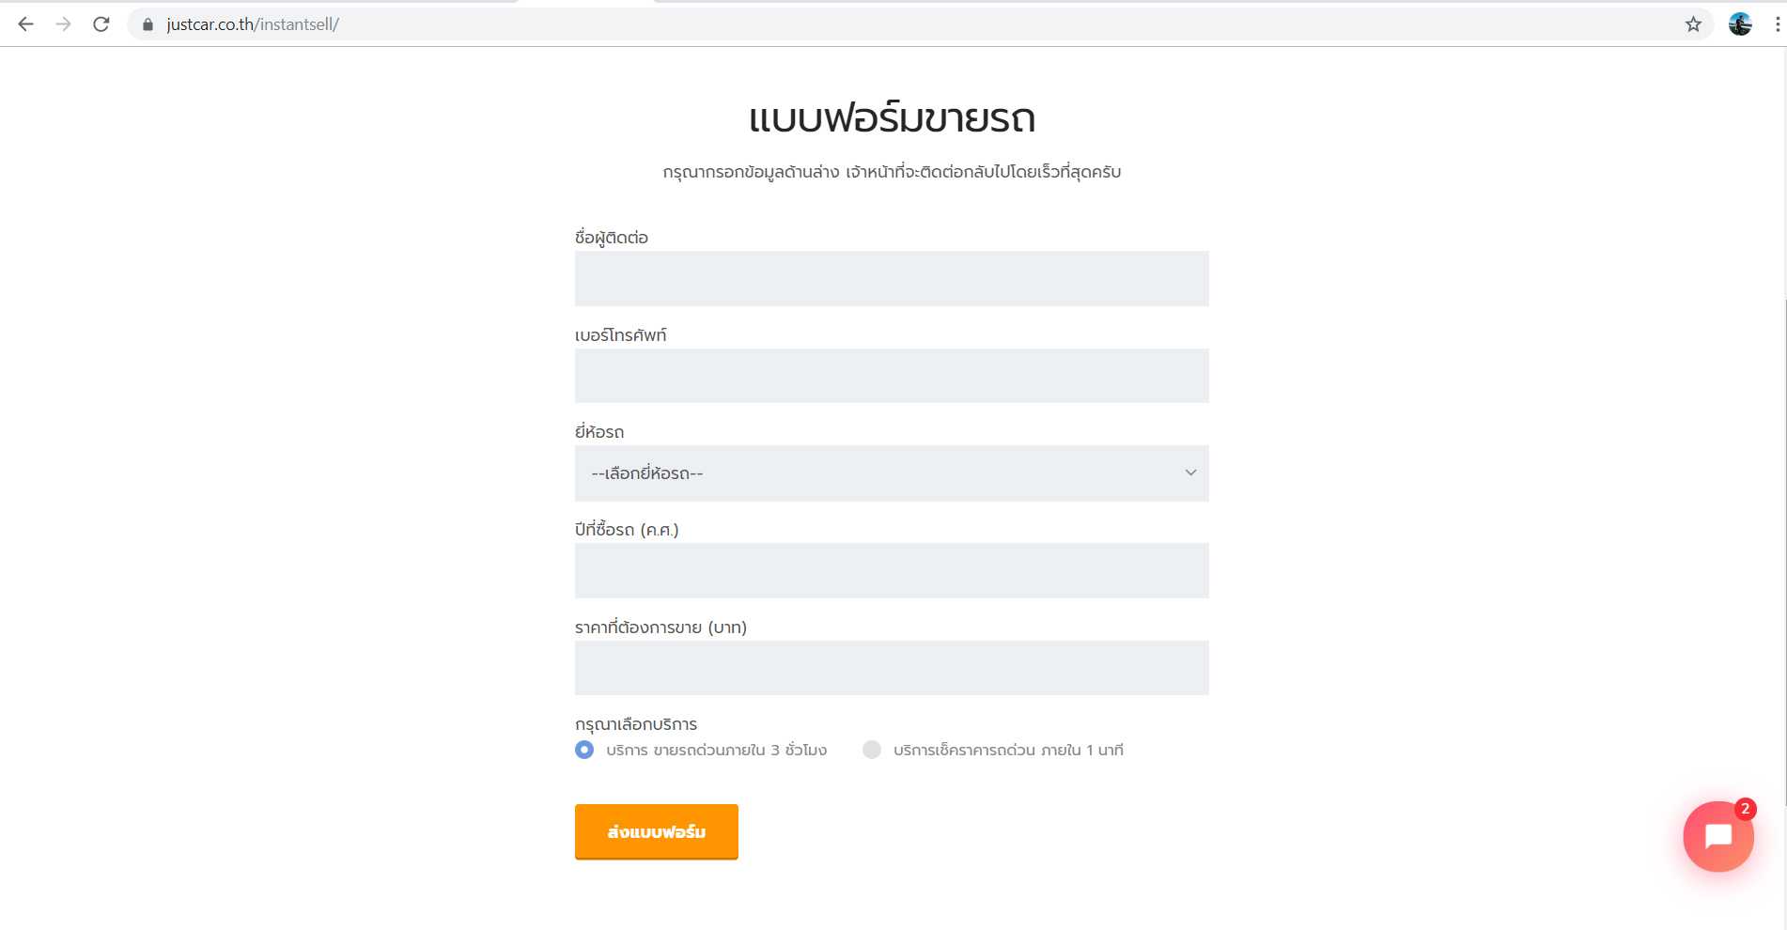Reload the page with refresh icon
1787x930 pixels.
(x=101, y=24)
